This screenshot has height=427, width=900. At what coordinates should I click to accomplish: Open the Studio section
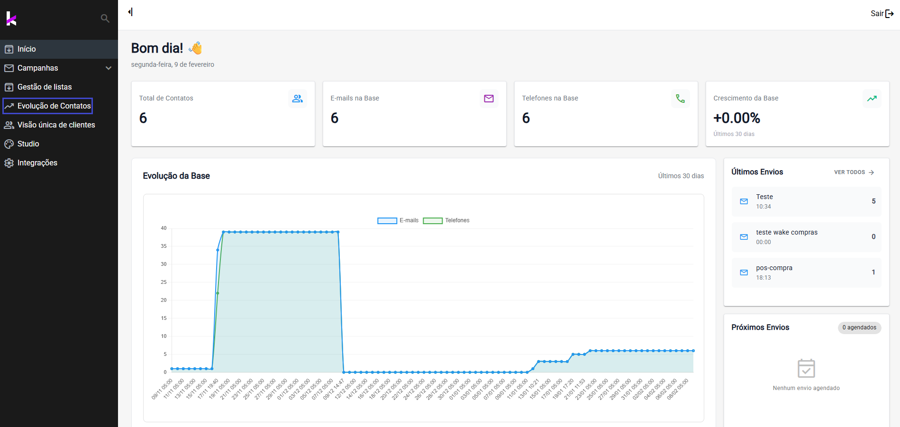tap(28, 144)
